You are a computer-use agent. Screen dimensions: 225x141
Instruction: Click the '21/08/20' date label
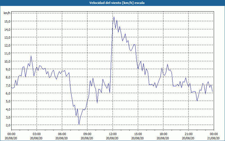(214, 138)
